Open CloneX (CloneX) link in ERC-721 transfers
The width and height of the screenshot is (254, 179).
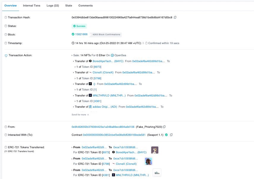(x=126, y=164)
